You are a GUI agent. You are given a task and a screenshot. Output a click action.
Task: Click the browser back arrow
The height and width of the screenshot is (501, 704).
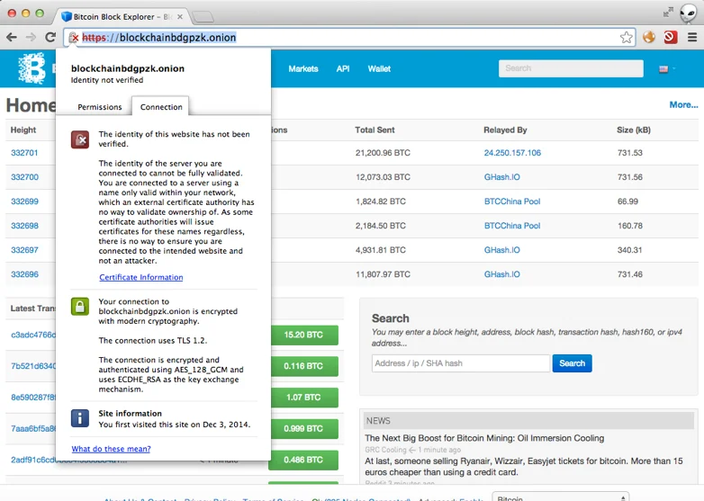click(11, 37)
